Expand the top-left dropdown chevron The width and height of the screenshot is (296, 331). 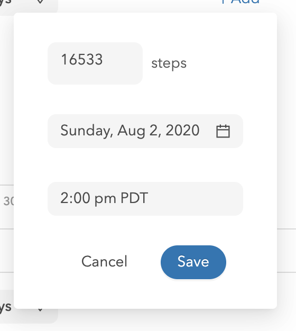[x=40, y=2]
